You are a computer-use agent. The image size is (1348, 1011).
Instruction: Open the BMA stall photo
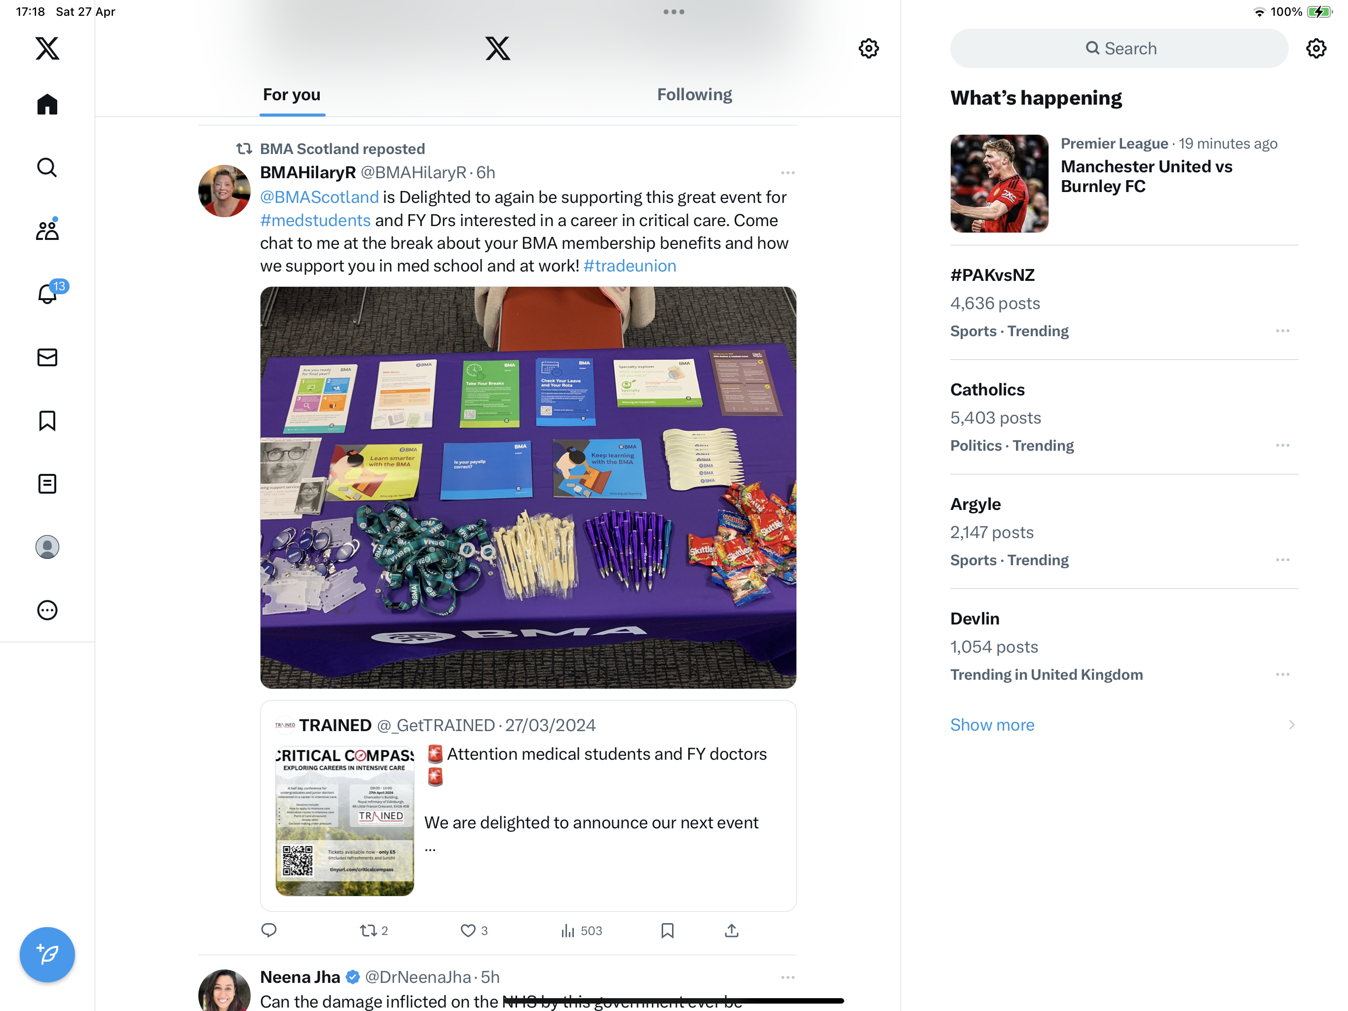click(528, 488)
